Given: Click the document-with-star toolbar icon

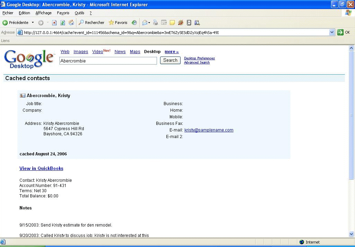Looking at the screenshot, I should (189, 23).
